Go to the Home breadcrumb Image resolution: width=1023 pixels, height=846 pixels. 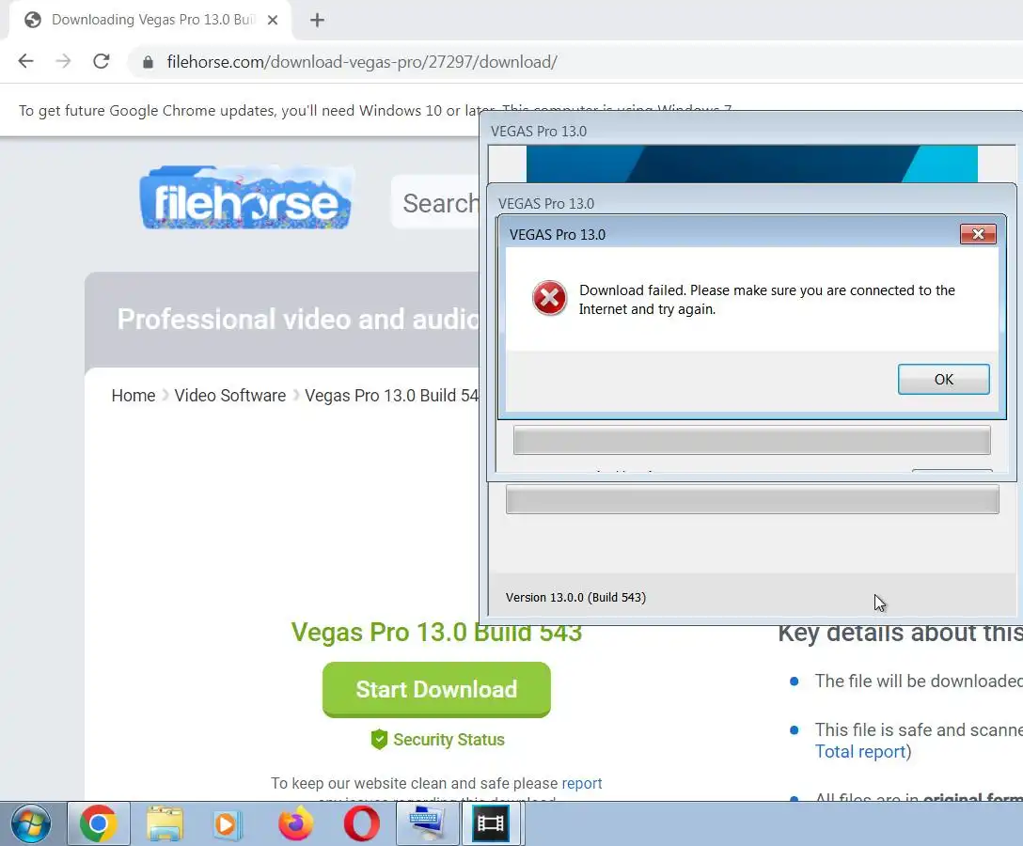(x=134, y=396)
